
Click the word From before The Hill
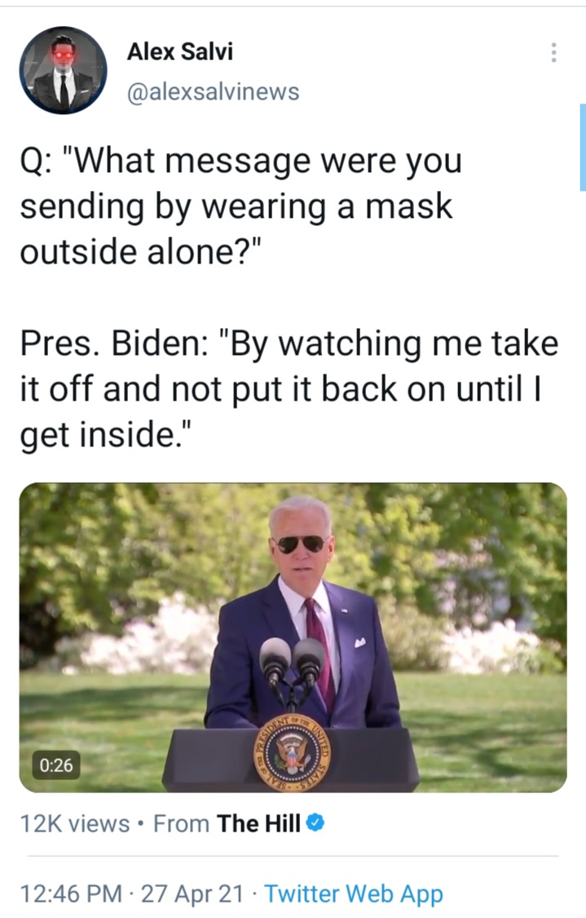181,823
